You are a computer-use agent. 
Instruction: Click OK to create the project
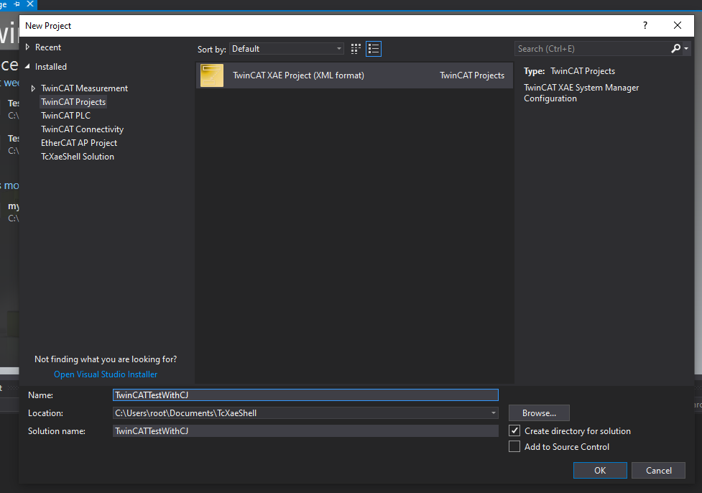coord(600,470)
